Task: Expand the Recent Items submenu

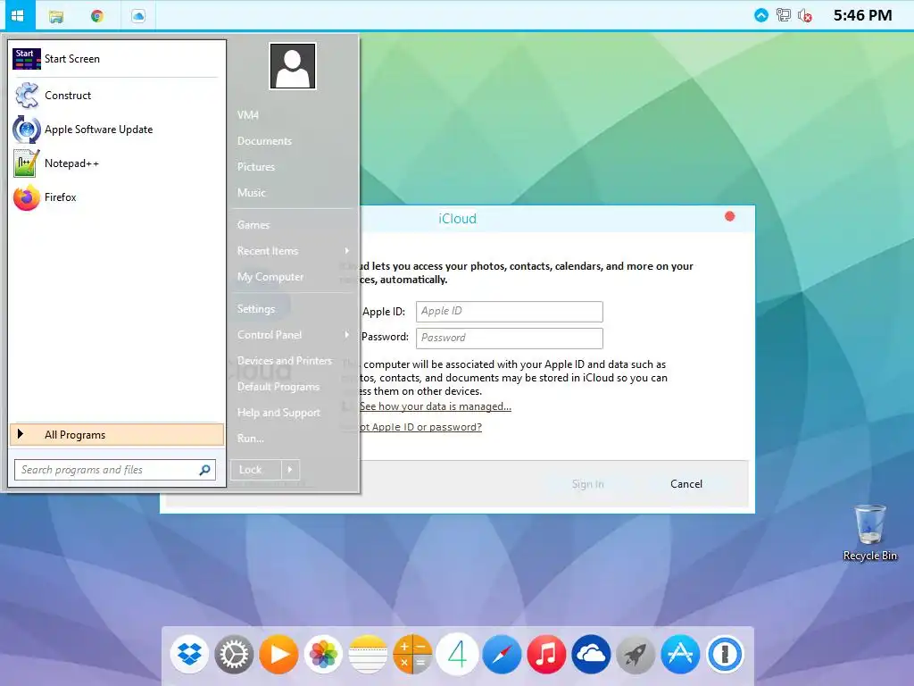Action: click(294, 251)
